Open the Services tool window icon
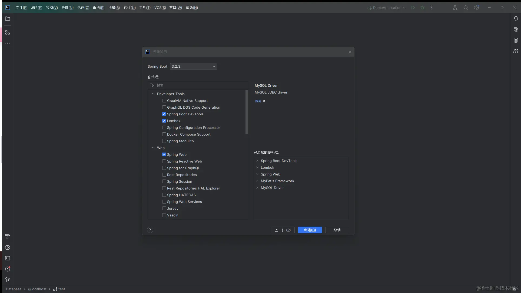521x293 pixels. (x=8, y=247)
